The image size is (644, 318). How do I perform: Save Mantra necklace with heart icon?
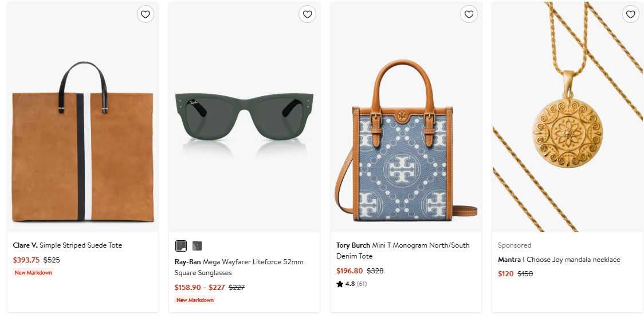pos(631,14)
